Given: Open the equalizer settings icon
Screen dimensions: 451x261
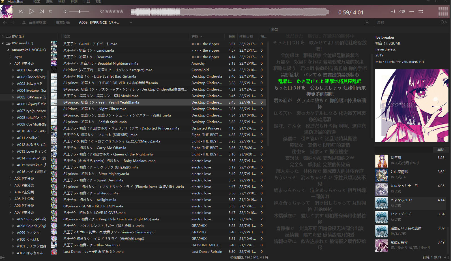Looking at the screenshot, I should click(x=393, y=12).
